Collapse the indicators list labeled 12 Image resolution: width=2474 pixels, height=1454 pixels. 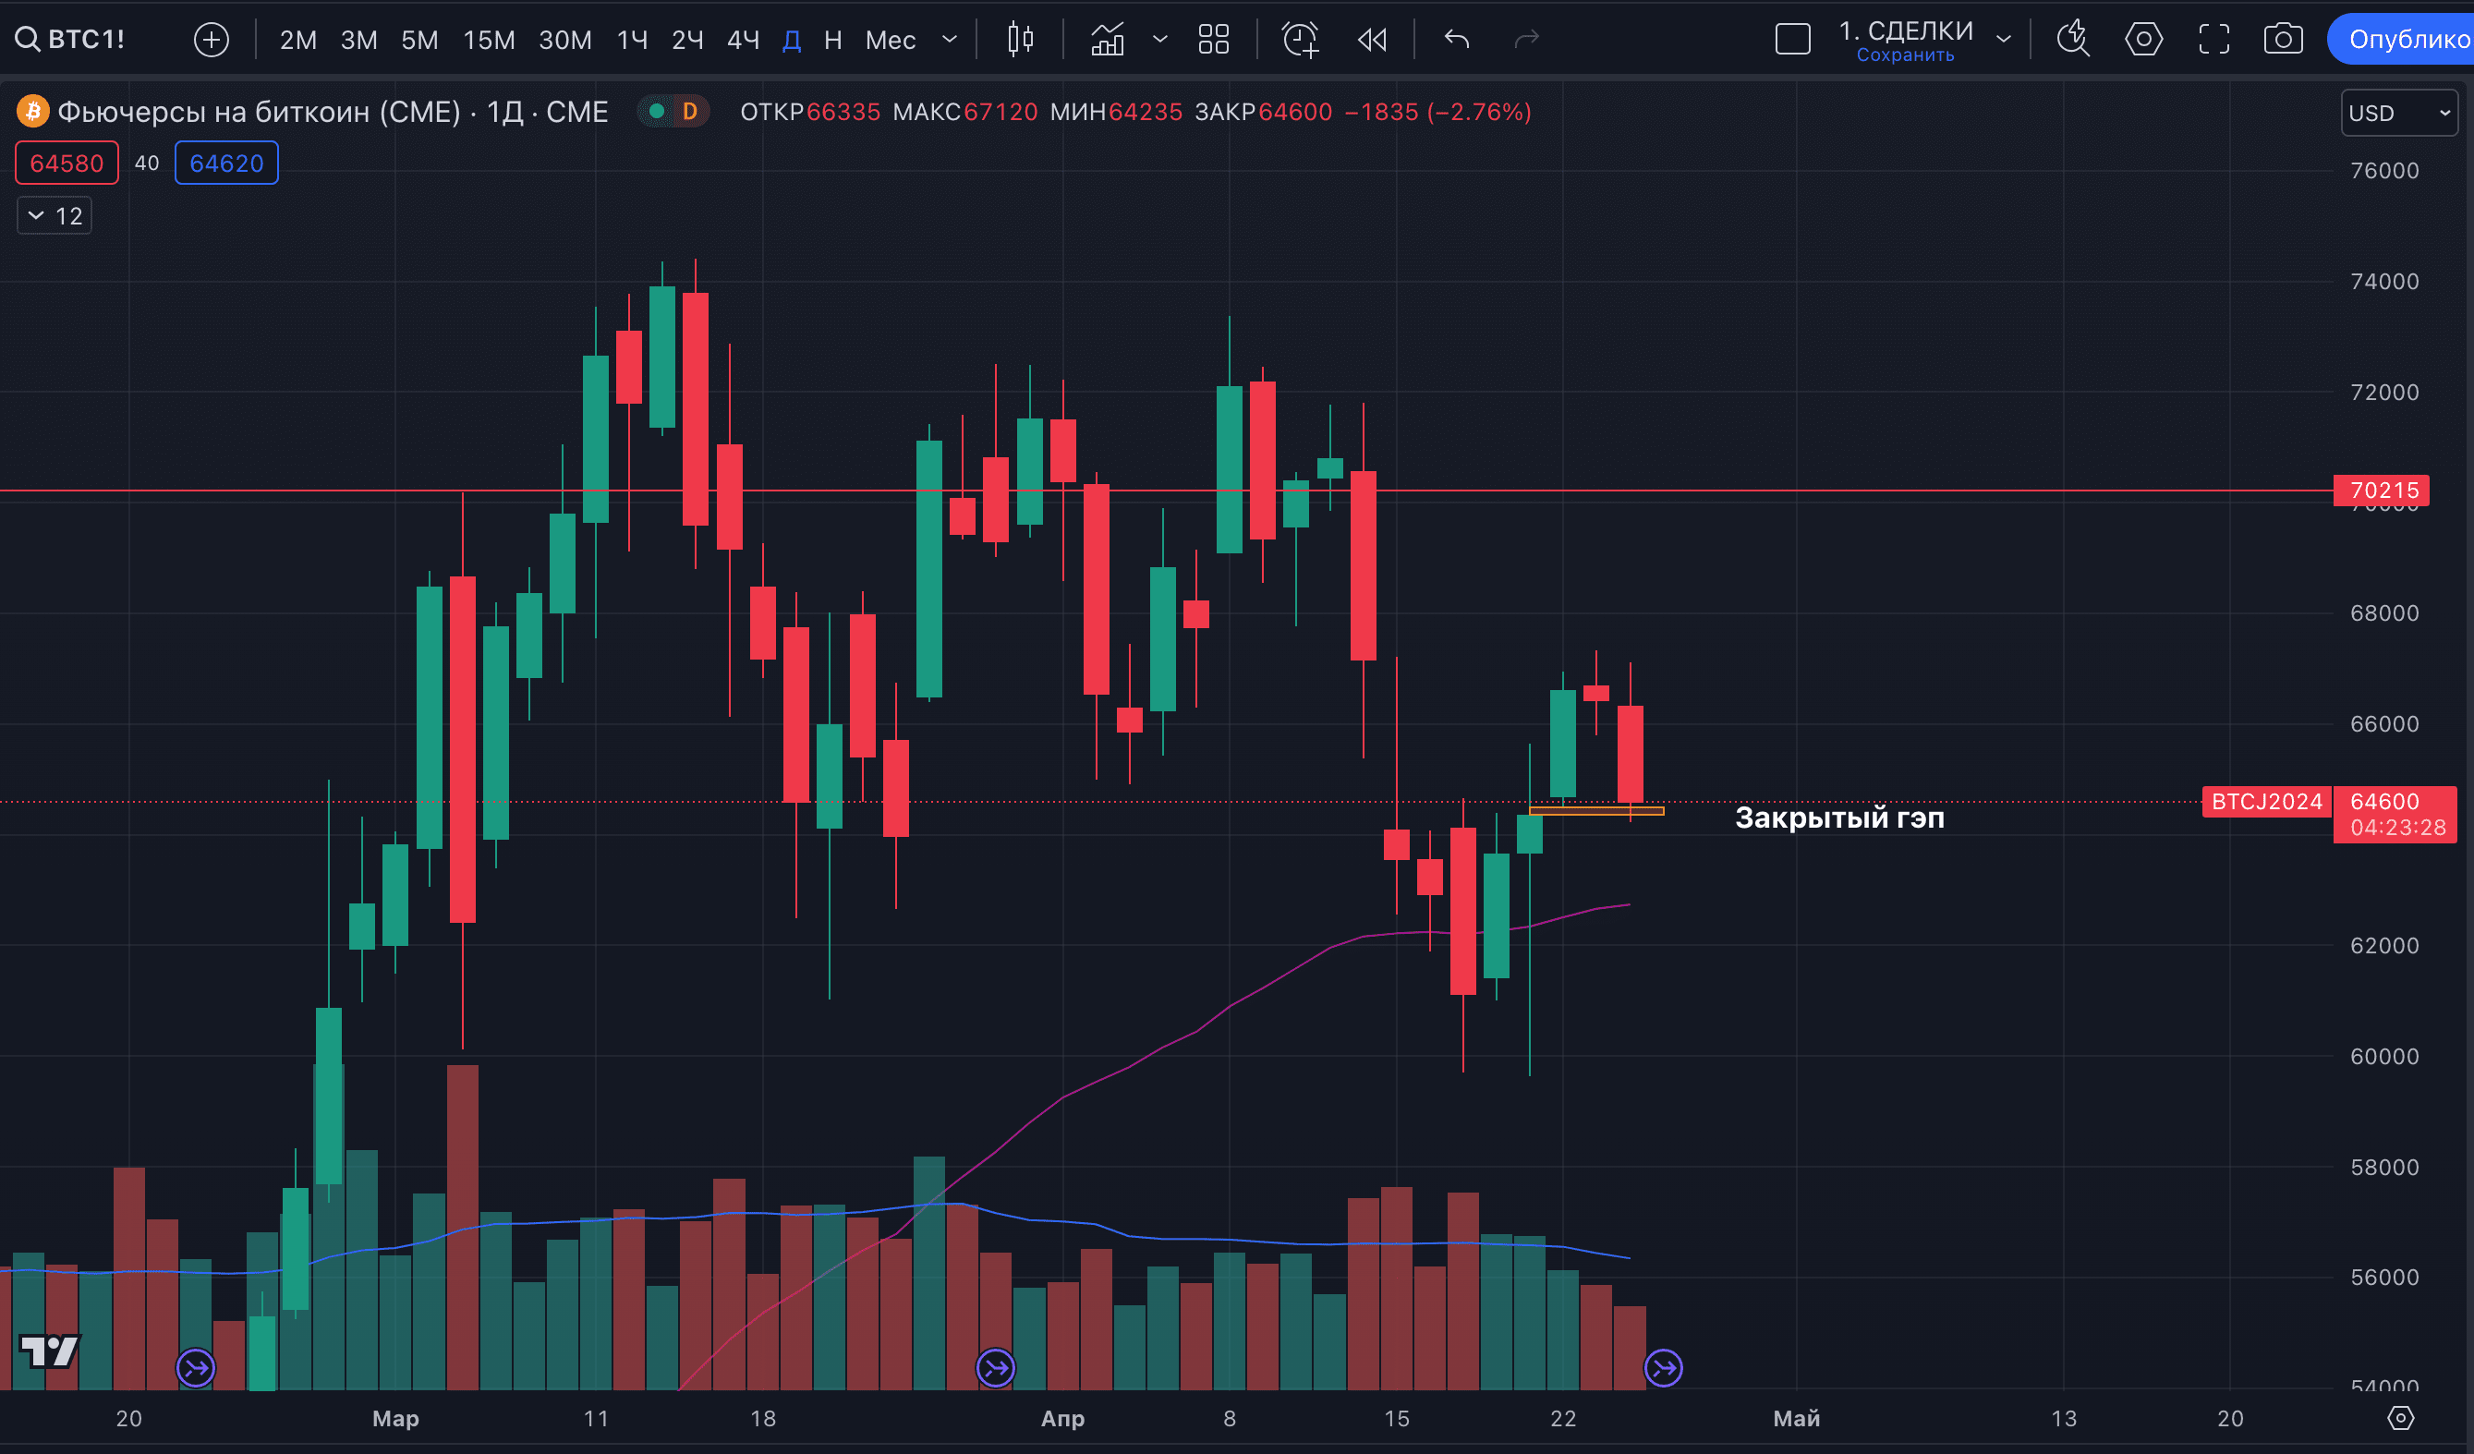click(54, 215)
